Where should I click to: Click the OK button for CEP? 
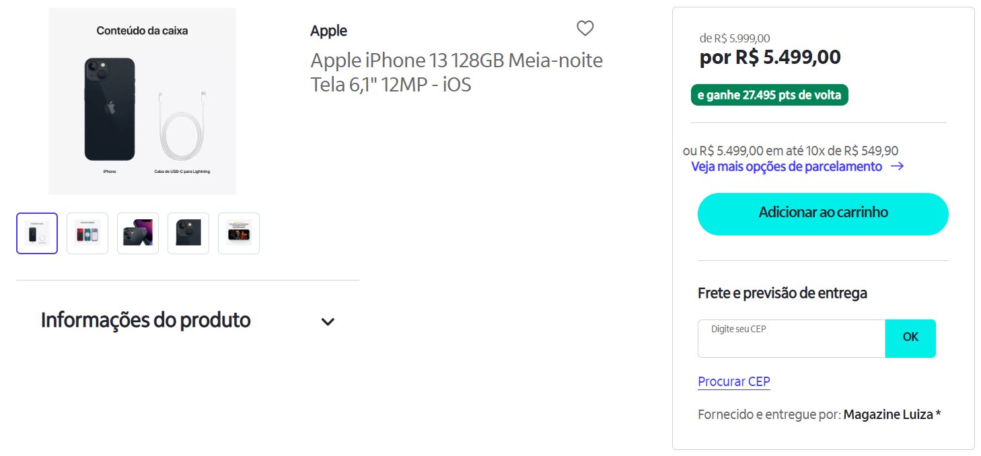[x=910, y=338]
